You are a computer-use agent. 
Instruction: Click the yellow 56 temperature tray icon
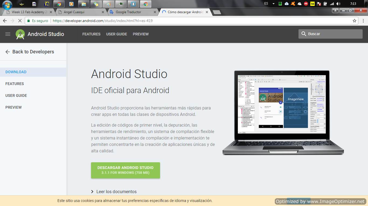point(313,4)
